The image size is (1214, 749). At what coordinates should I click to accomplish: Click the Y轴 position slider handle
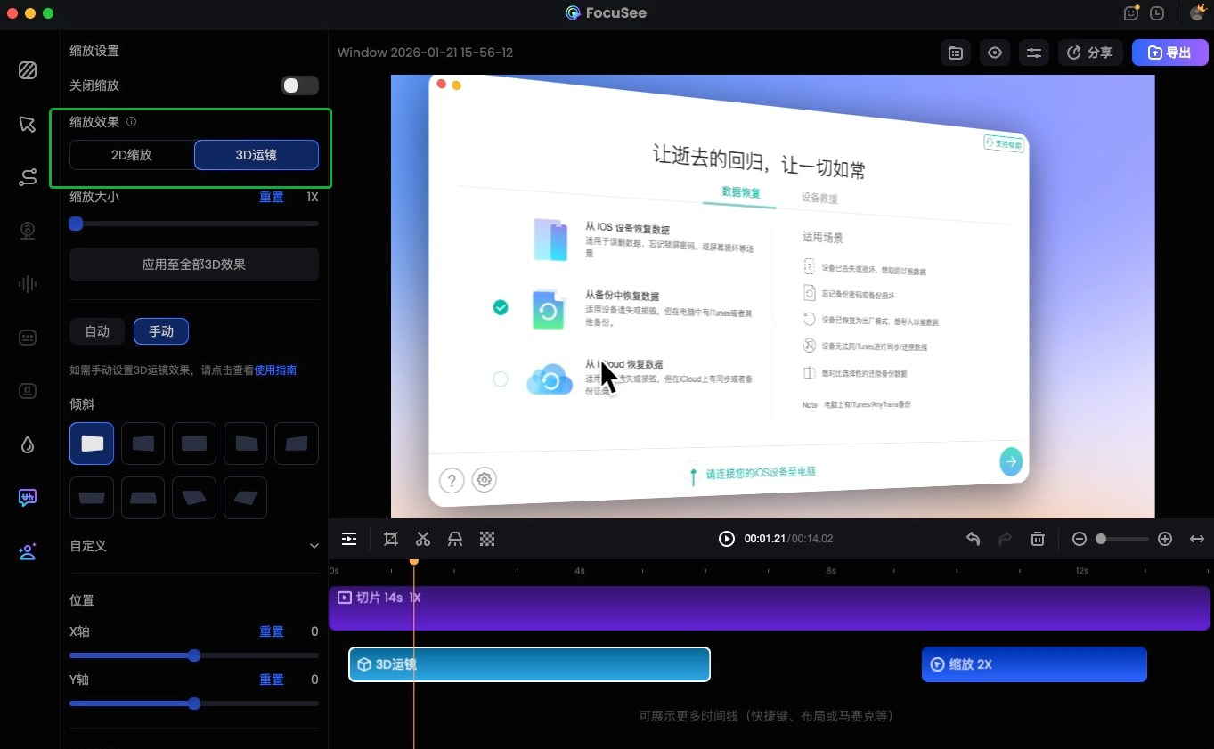pos(194,704)
